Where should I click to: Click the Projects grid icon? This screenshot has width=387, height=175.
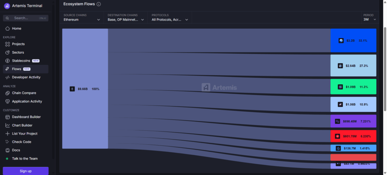click(8, 44)
